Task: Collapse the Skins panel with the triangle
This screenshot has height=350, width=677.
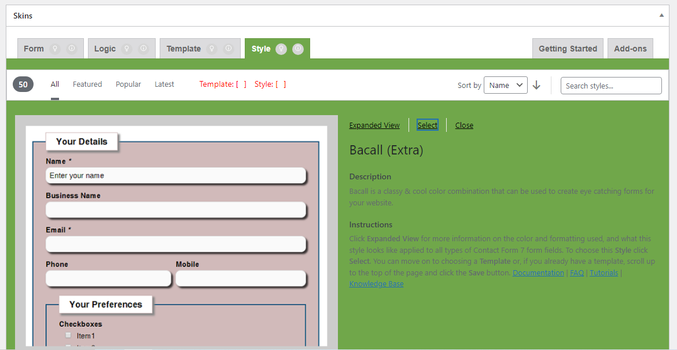Action: point(661,16)
